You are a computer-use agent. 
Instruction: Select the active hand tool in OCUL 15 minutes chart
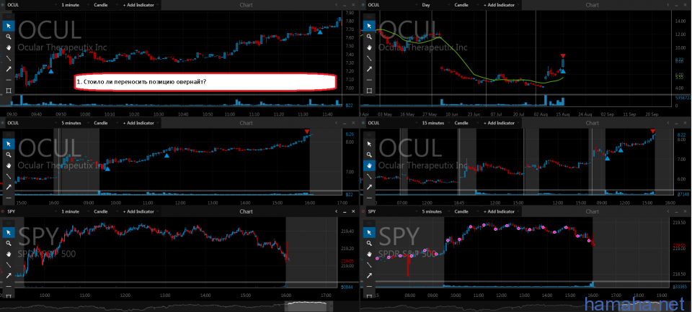[x=369, y=165]
